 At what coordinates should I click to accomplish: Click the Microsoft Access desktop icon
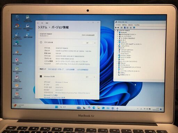click(17, 61)
